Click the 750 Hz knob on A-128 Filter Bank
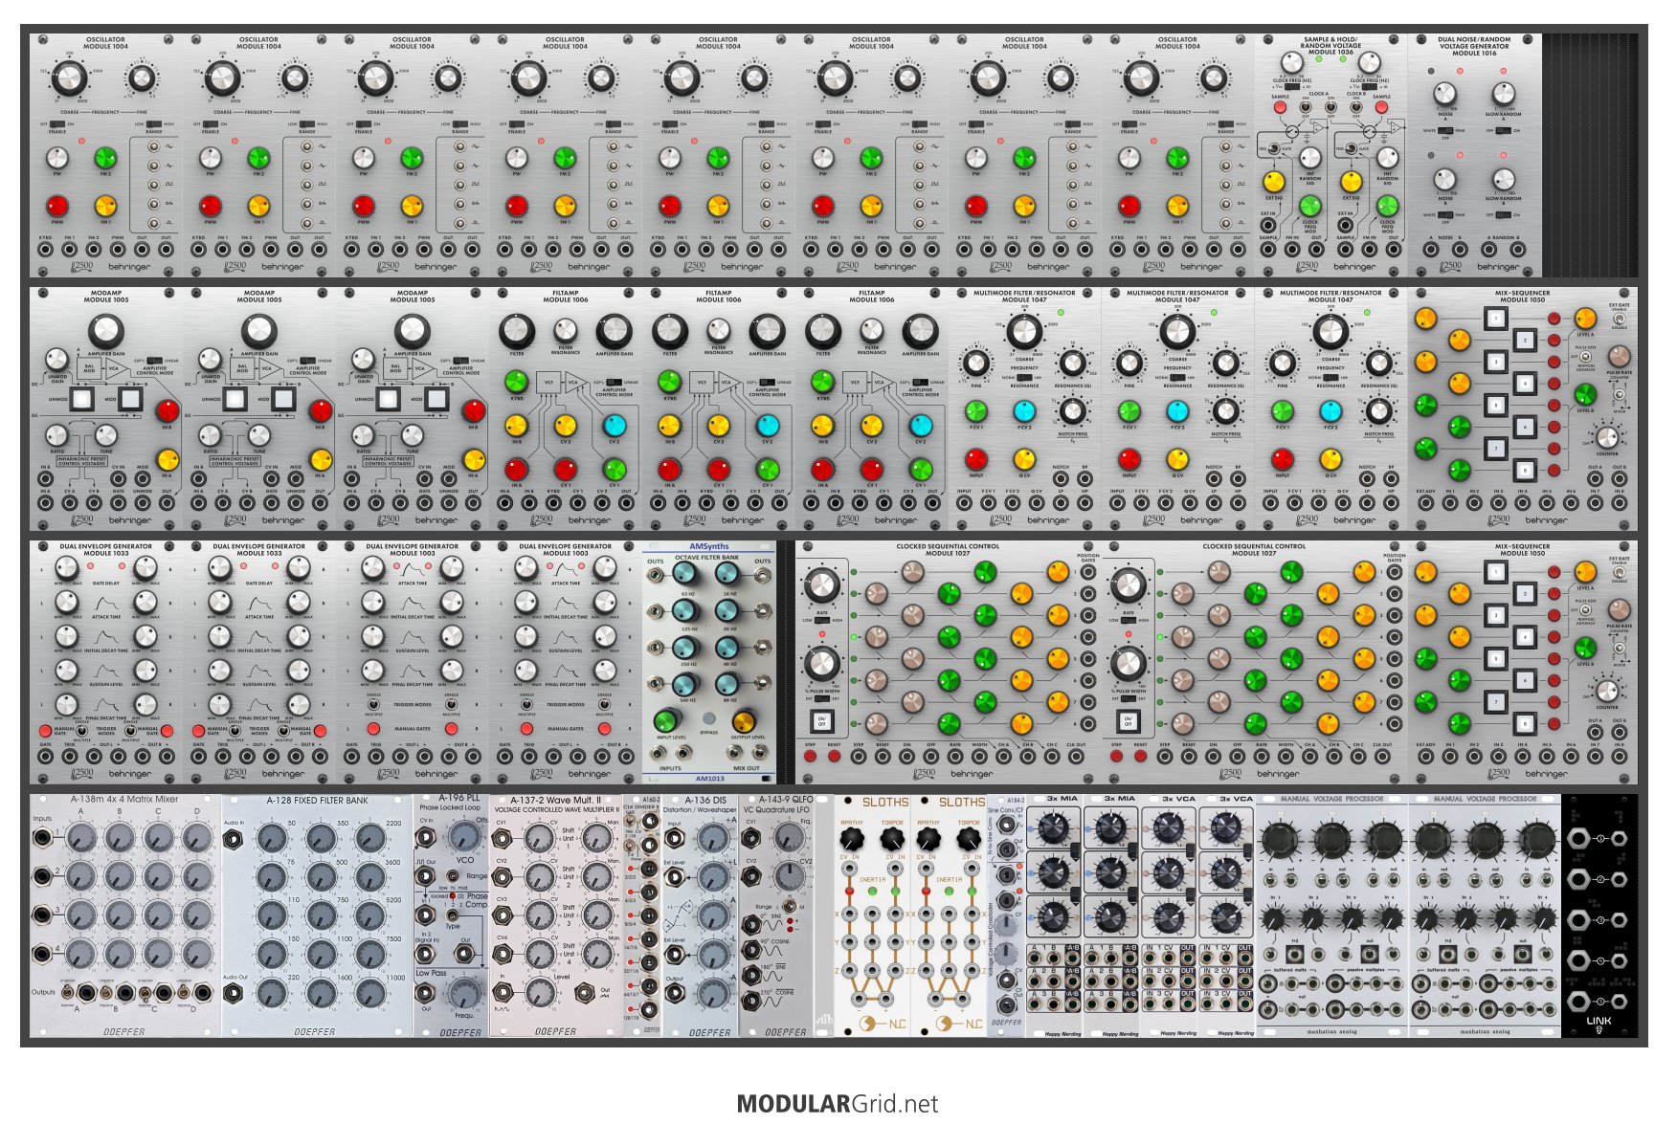The image size is (1677, 1124). pos(322,915)
